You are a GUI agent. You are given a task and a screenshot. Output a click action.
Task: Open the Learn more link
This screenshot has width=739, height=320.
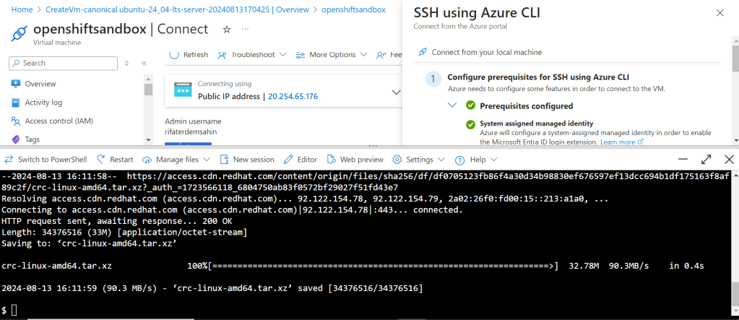[x=622, y=142]
